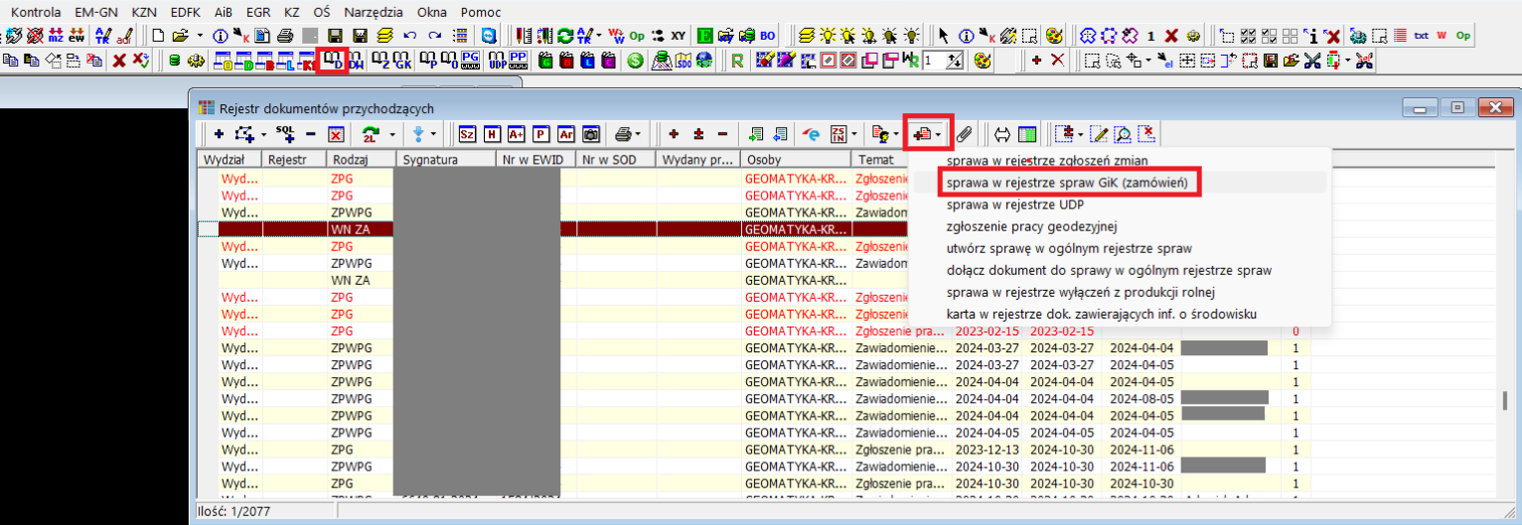Click the undo arrow in main toolbar
Screen dimensions: 1522x525
[x=408, y=35]
